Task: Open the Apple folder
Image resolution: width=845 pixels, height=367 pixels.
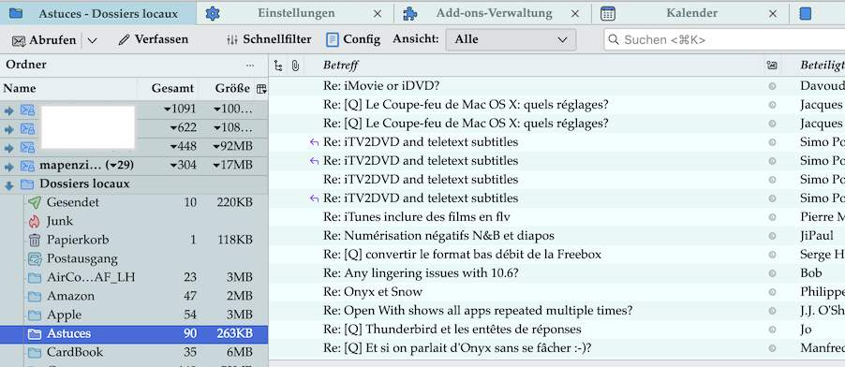Action: (134, 315)
